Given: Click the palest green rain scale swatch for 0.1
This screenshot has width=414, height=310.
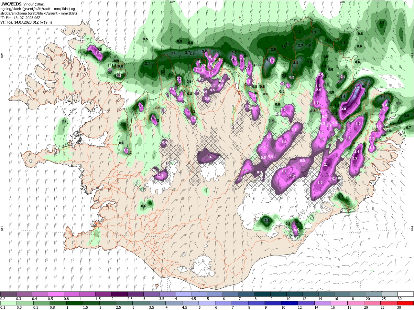Looking at the screenshot, I should (x=8, y=303).
